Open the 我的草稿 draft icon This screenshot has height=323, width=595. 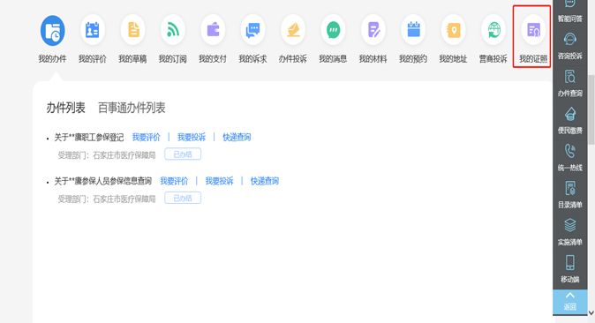click(x=132, y=30)
